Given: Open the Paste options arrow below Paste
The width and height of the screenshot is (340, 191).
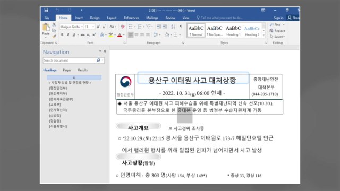Looking at the screenshot, I should point(46,38).
